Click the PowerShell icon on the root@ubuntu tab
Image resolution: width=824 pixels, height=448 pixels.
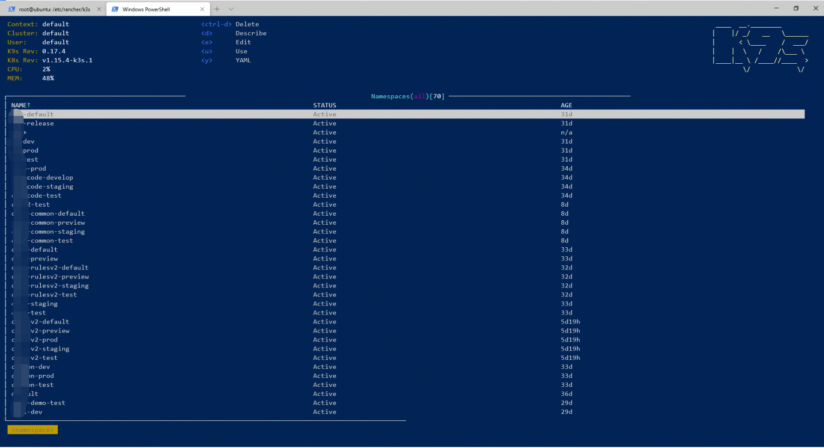click(12, 9)
